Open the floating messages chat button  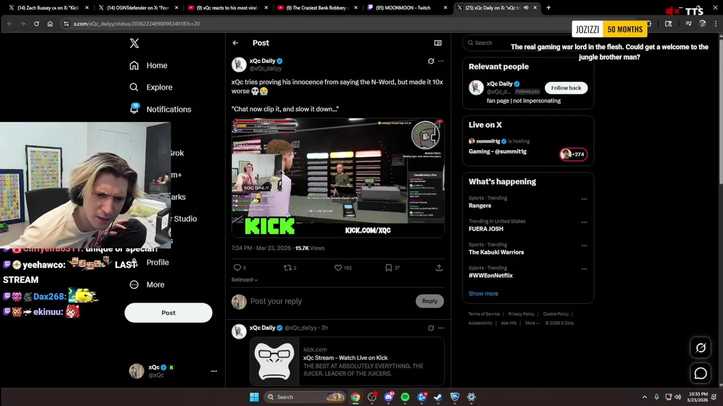pos(700,373)
